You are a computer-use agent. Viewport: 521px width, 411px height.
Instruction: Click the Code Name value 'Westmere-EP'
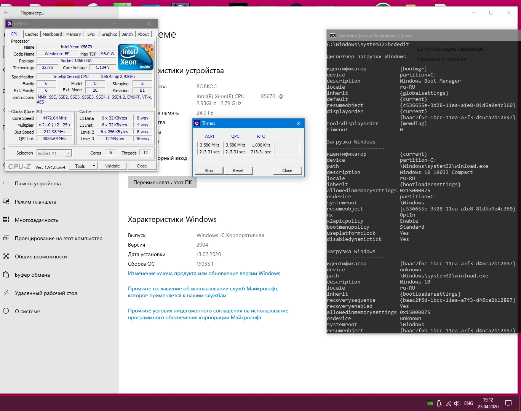coord(57,54)
